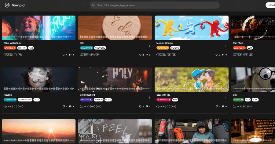Screen dimensions: 275x144
Task: Open the FEEL graffiti sample thumbnail
Action: click(115, 131)
